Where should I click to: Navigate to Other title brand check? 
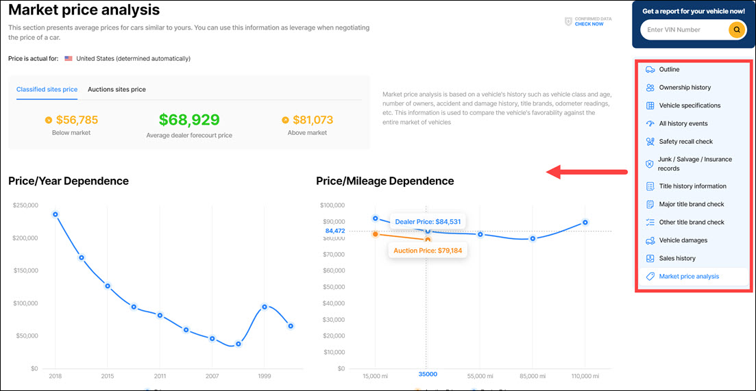click(x=691, y=223)
